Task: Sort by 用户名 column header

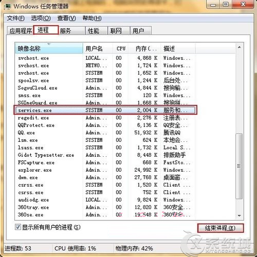Action: (98, 48)
